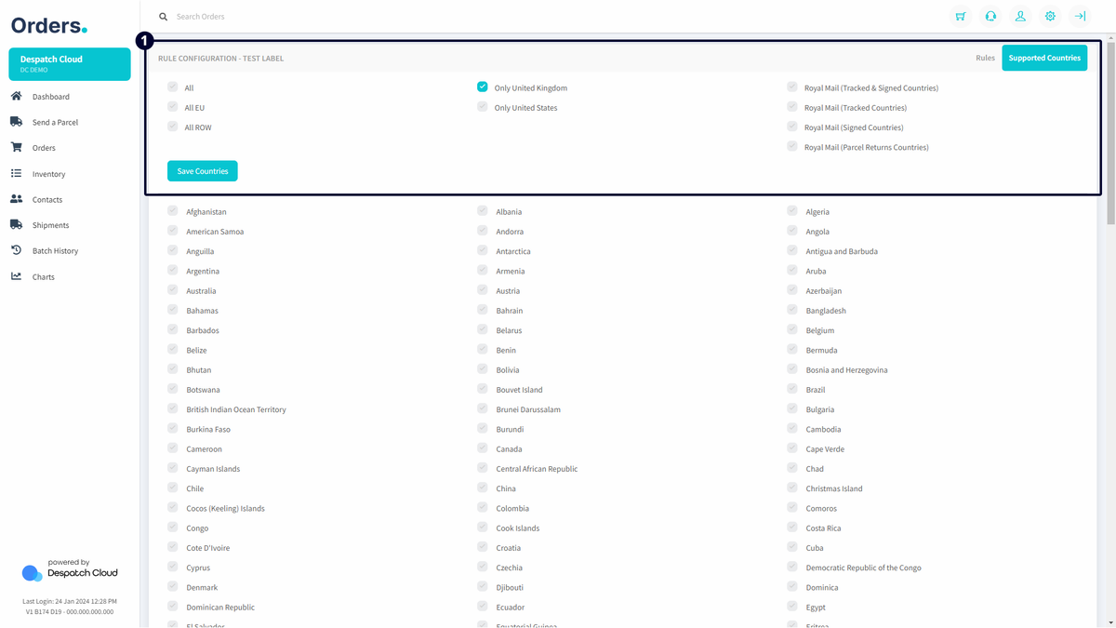This screenshot has height=628, width=1116.
Task: Check the Australia country checkbox
Action: tap(173, 290)
